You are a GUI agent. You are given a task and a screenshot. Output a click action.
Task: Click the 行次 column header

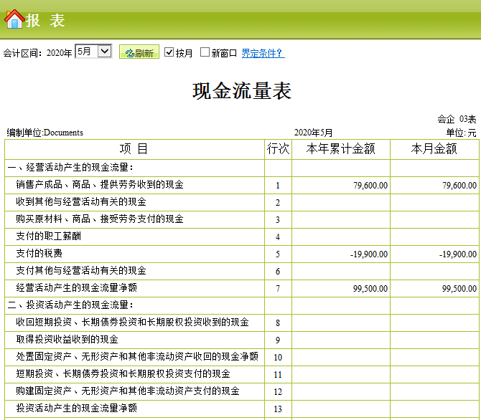[x=278, y=149]
